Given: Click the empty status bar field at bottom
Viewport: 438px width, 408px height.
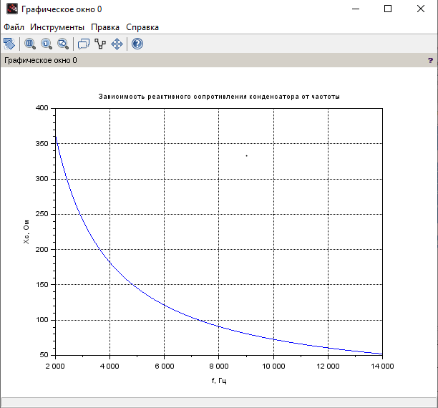Looking at the screenshot, I should click(219, 402).
